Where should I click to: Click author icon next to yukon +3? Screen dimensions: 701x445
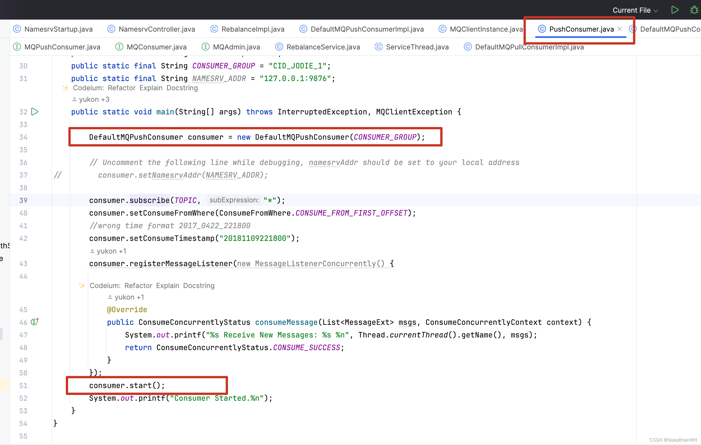pyautogui.click(x=74, y=99)
